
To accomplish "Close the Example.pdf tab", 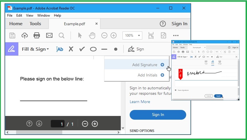I will (96, 23).
